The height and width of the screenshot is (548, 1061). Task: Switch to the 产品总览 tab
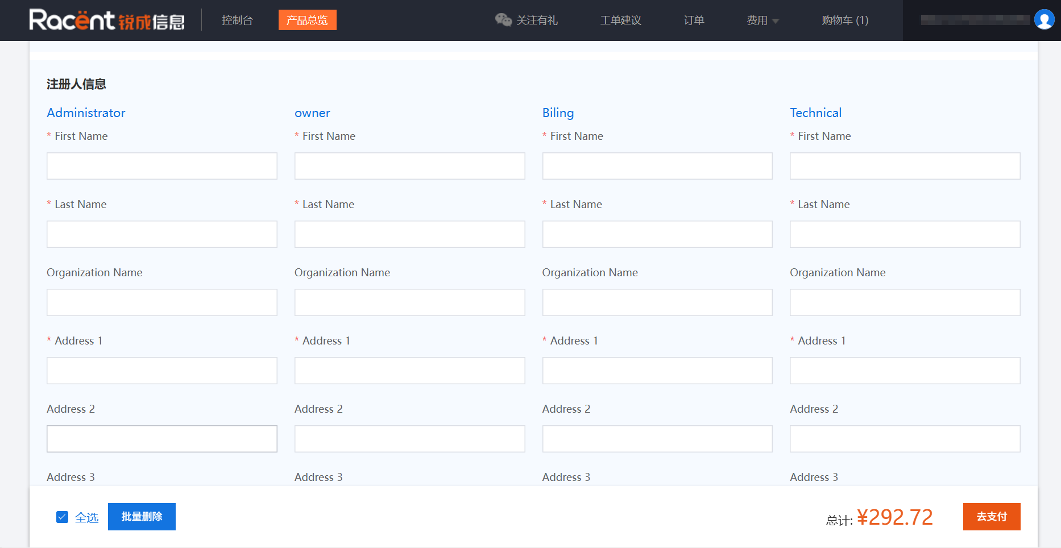coord(307,20)
